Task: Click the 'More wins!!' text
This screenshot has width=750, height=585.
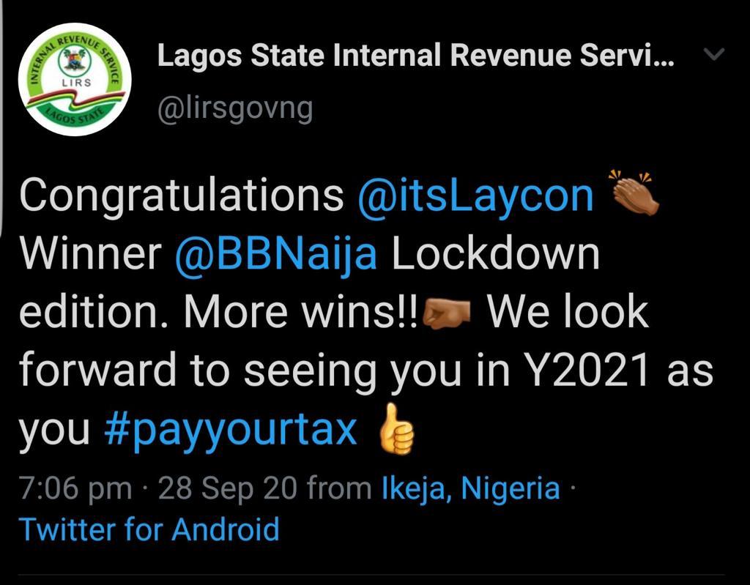Action: click(301, 313)
